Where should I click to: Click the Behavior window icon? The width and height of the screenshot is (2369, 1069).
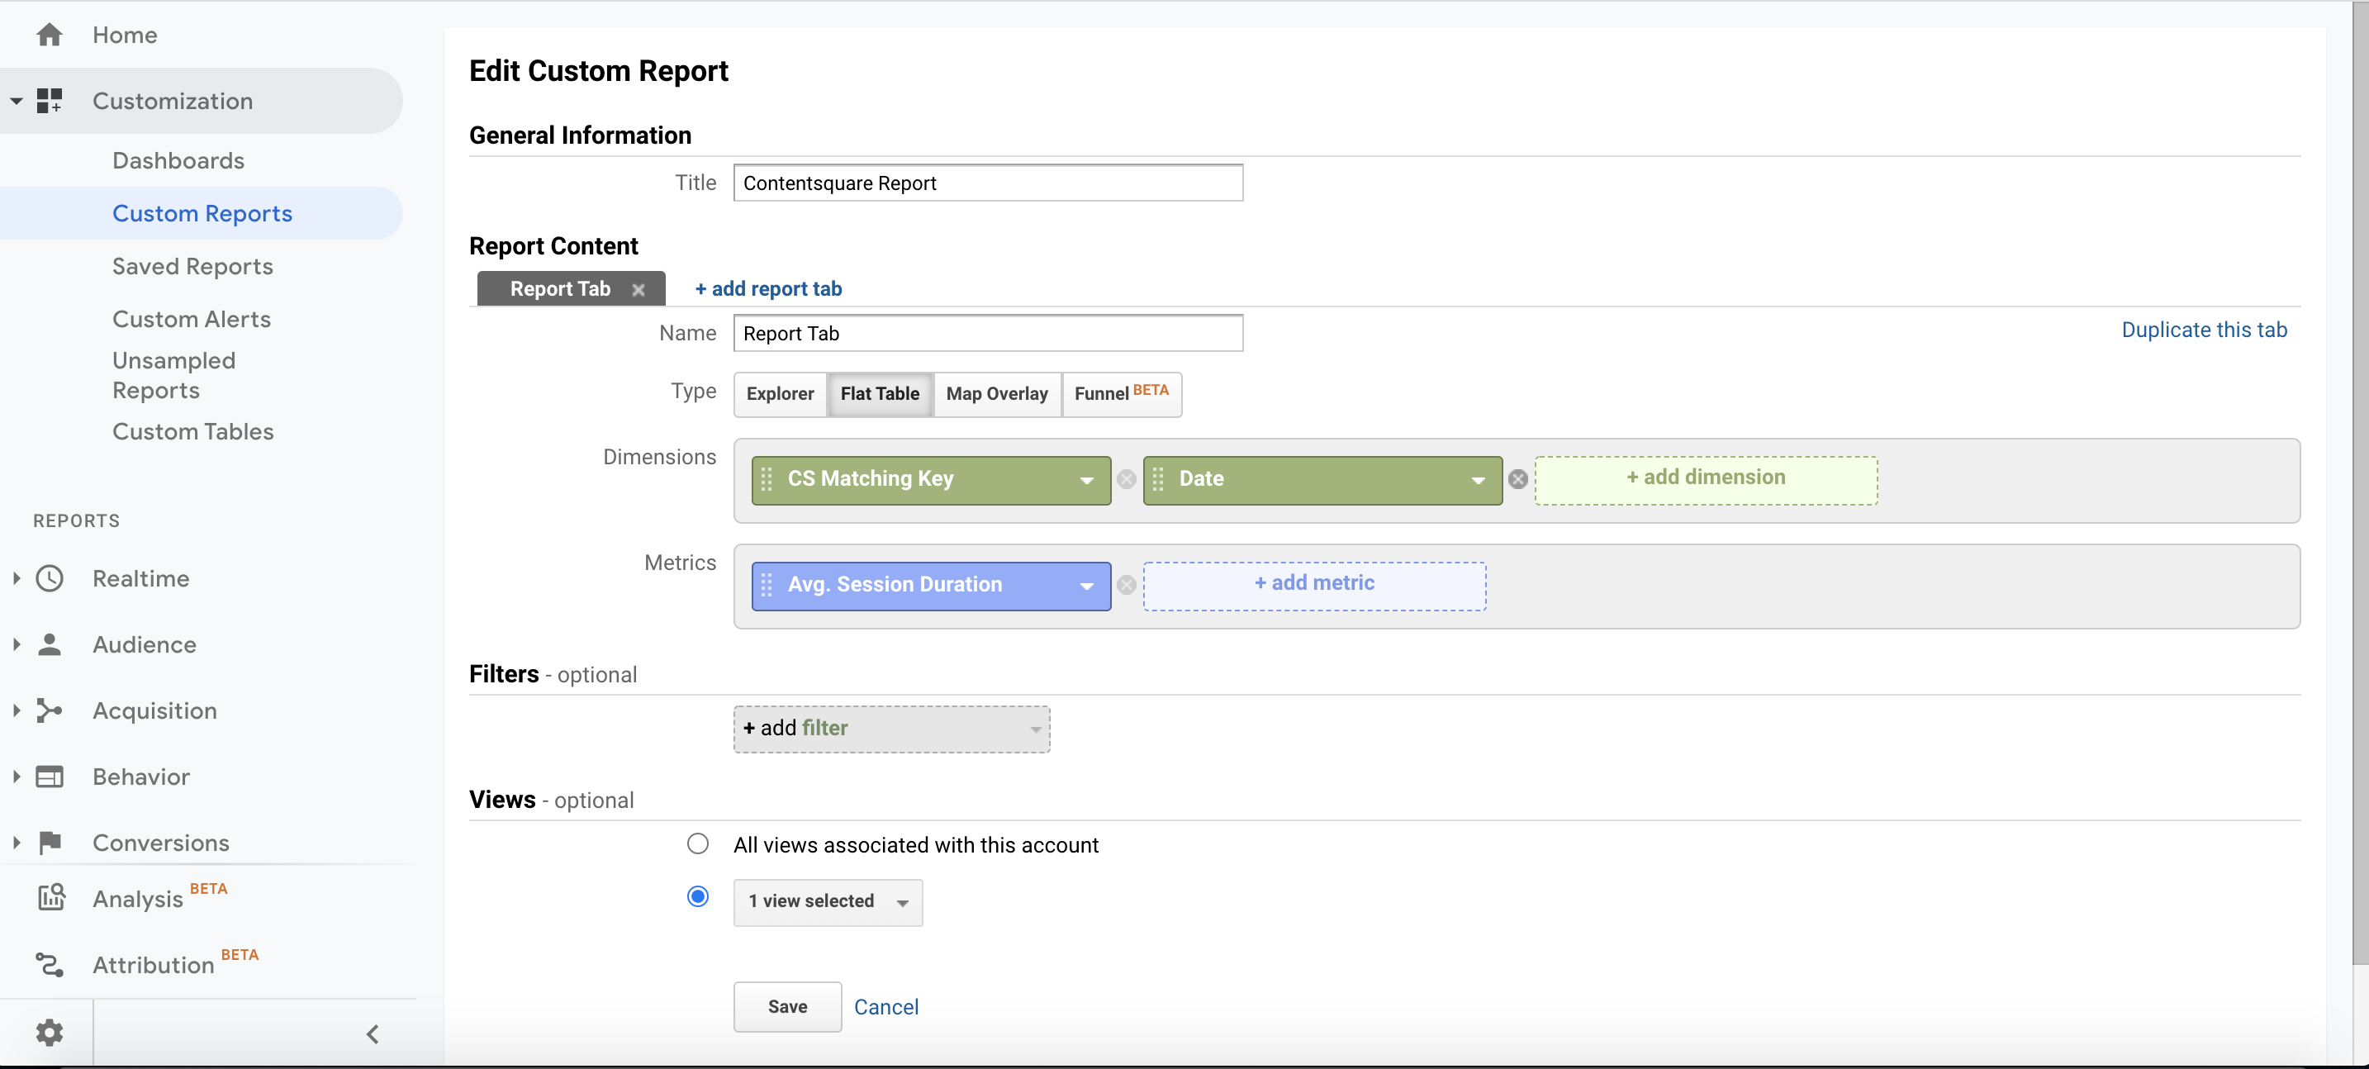[50, 777]
